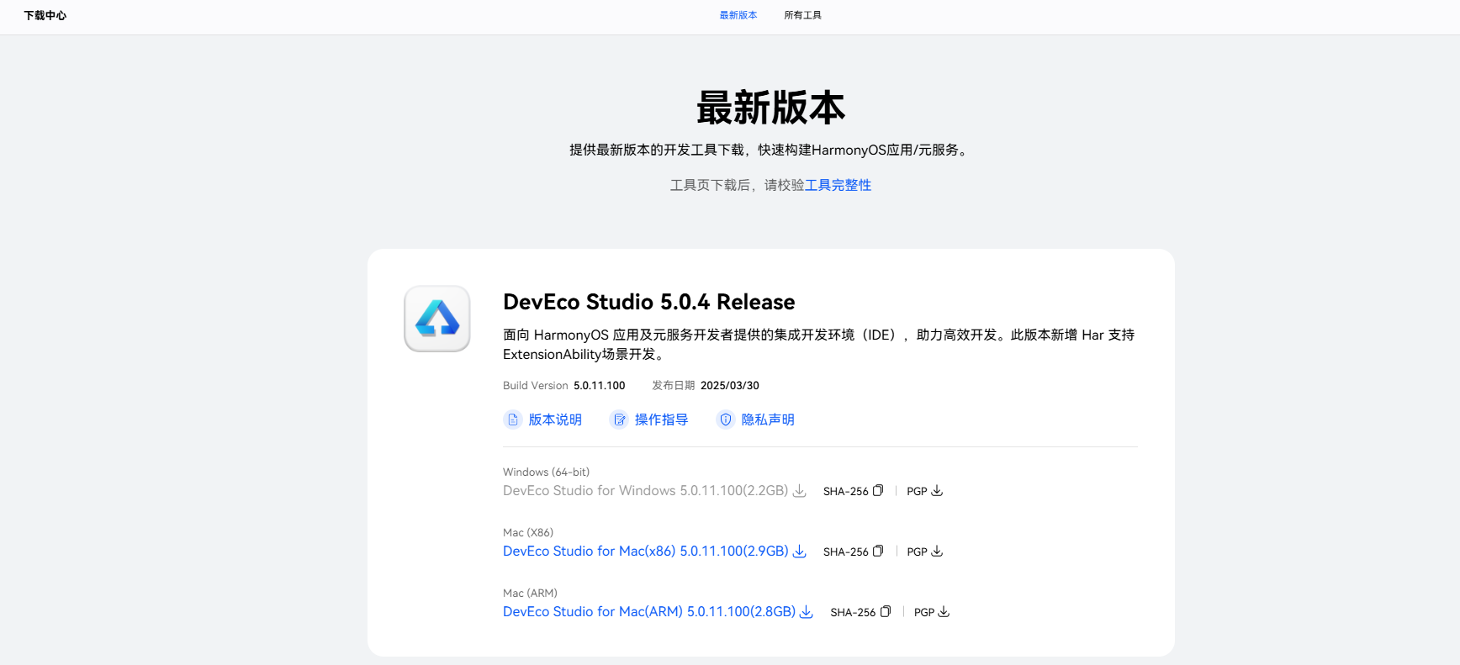1460x665 pixels.
Task: Click the 隐私声明 shield icon
Action: pyautogui.click(x=726, y=420)
